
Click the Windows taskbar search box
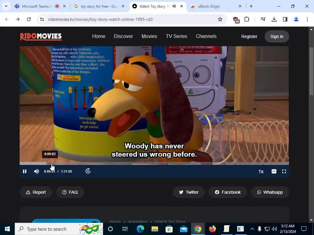[59, 229]
